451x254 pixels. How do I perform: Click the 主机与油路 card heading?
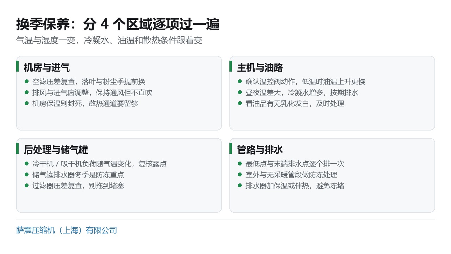click(260, 67)
